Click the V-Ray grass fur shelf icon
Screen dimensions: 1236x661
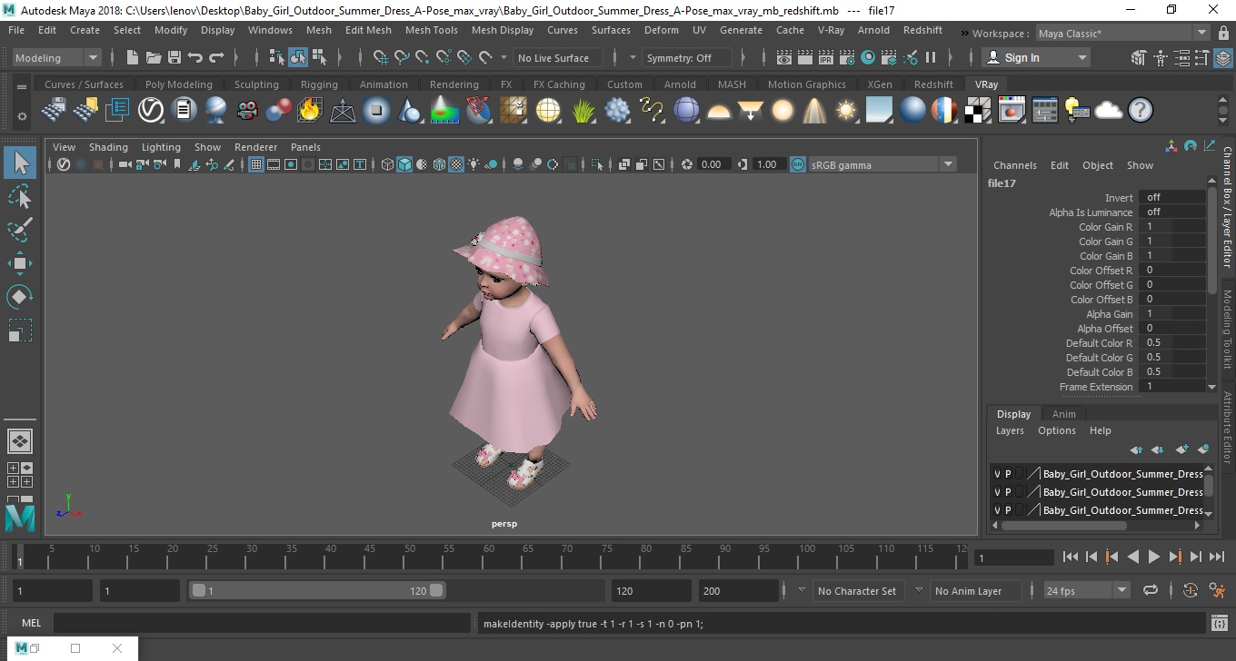583,111
